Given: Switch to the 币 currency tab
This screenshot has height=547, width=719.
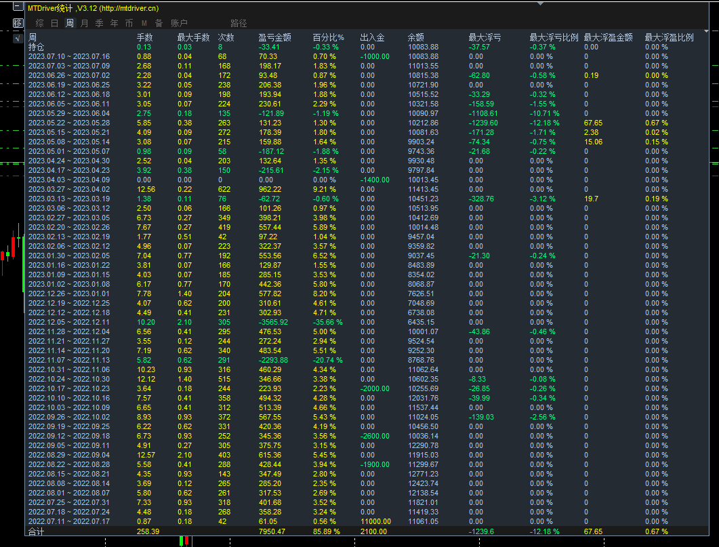Looking at the screenshot, I should point(129,23).
